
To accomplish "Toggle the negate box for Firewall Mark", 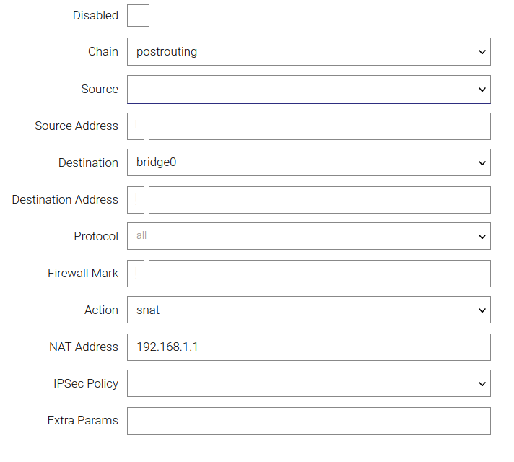I will pyautogui.click(x=136, y=274).
